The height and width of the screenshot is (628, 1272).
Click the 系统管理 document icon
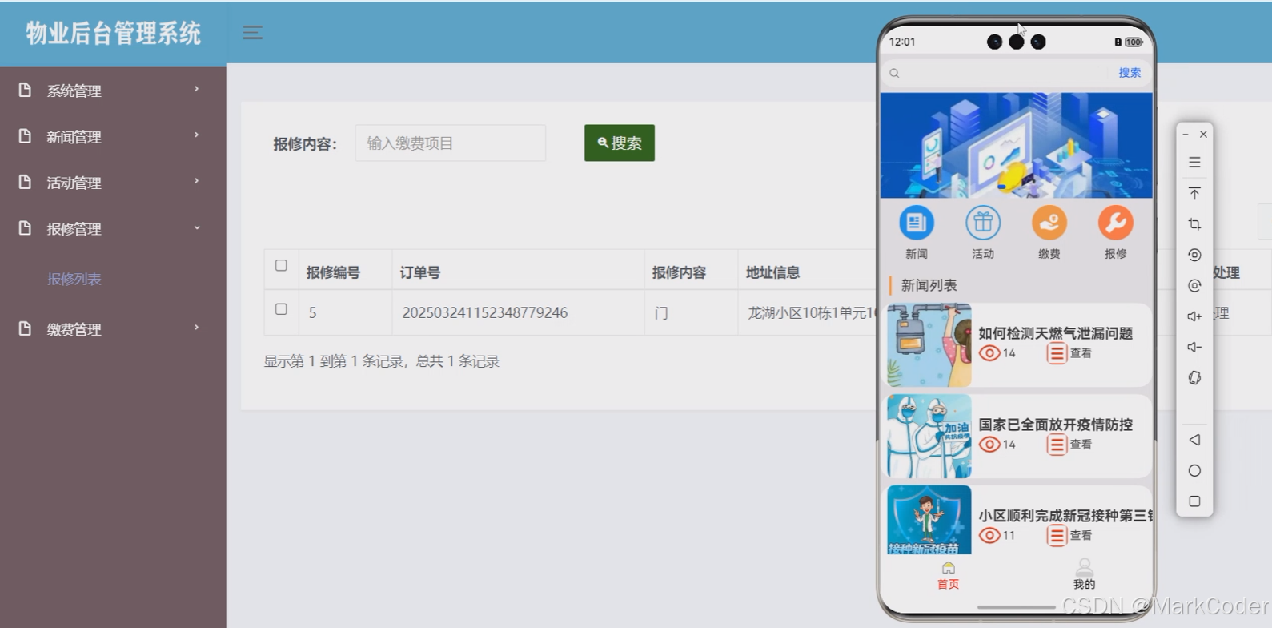25,90
